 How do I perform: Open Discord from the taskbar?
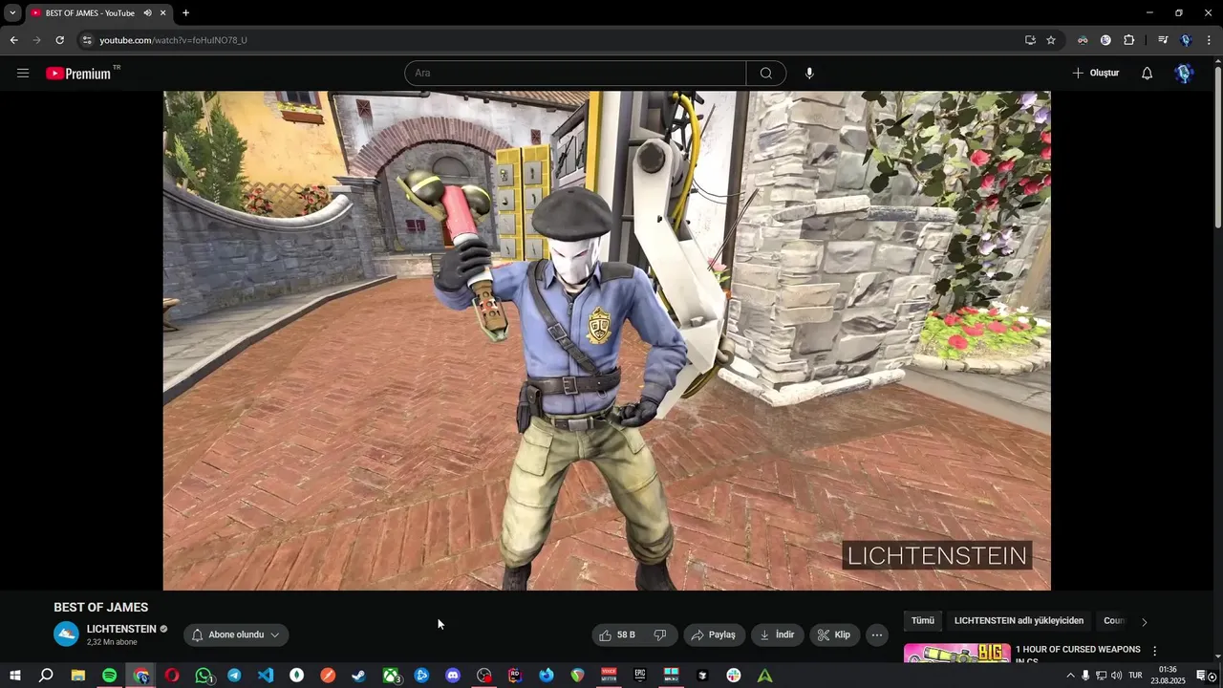453,676
